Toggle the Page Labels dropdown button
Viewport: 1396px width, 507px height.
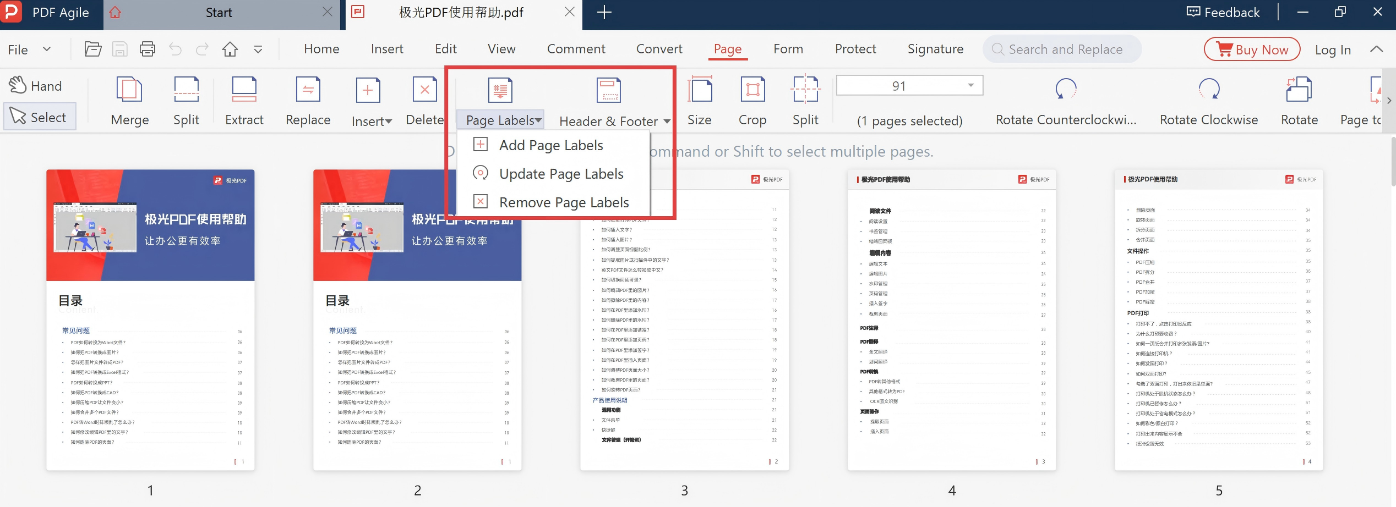pos(501,120)
